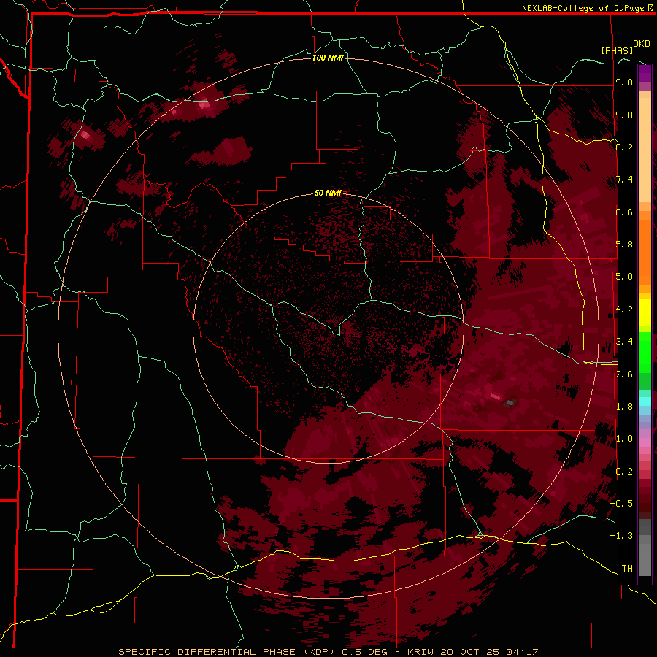The image size is (657, 657).
Task: Click the -1.3 value on the scale
Action: (621, 536)
